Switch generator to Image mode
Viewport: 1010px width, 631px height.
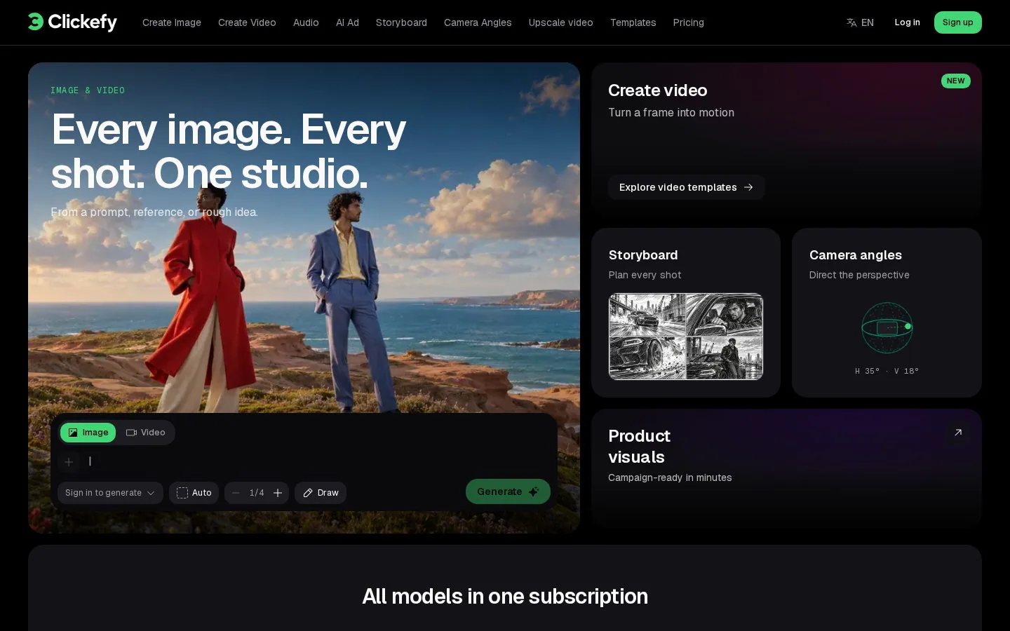tap(88, 433)
